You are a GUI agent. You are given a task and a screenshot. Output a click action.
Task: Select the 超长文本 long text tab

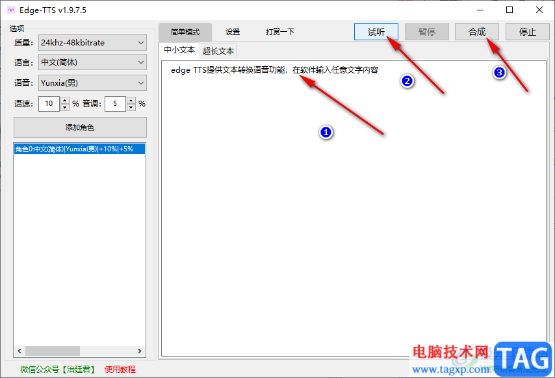click(218, 51)
